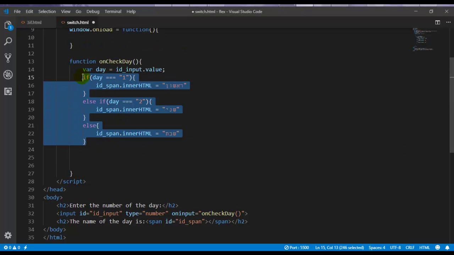This screenshot has width=454, height=255.
Task: Open the Terminal menu
Action: point(113,11)
